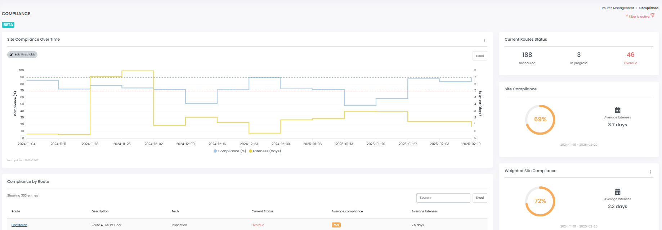Click the Overdue status in Dry Starch row
Viewport: 662px width, 230px height.
click(x=258, y=225)
